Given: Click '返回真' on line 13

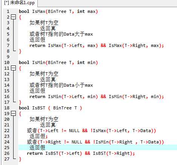Looking at the screenshot, I should [x=48, y=79].
